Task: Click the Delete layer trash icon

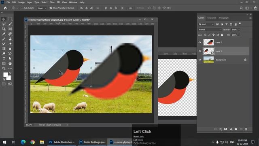Action: [x=246, y=129]
